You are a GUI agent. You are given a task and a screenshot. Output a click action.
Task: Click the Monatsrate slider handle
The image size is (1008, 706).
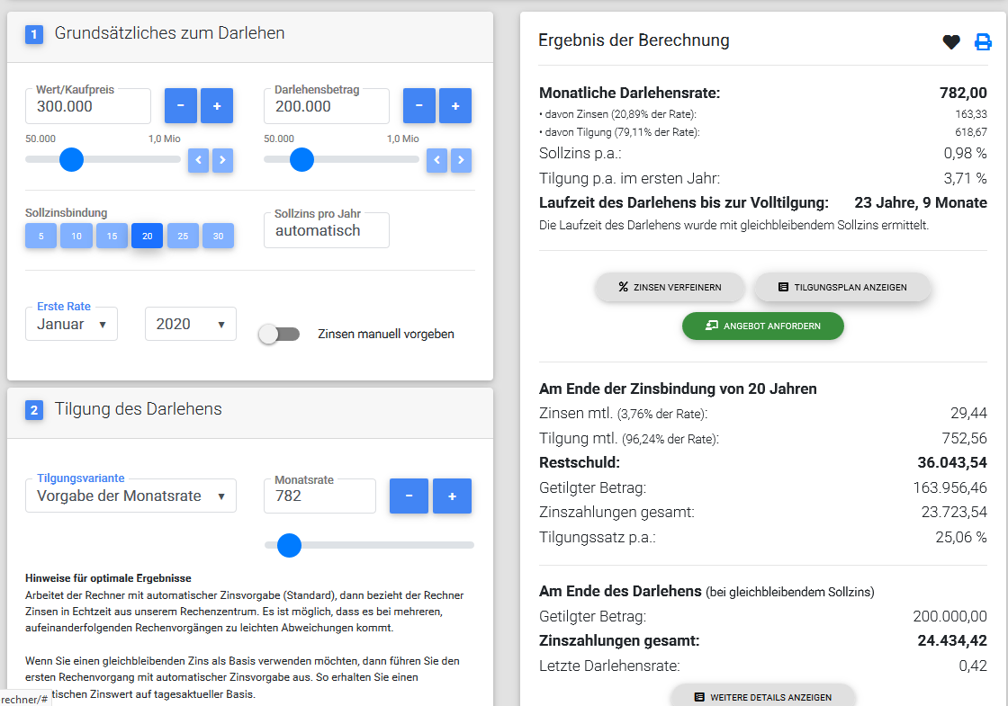pyautogui.click(x=289, y=545)
